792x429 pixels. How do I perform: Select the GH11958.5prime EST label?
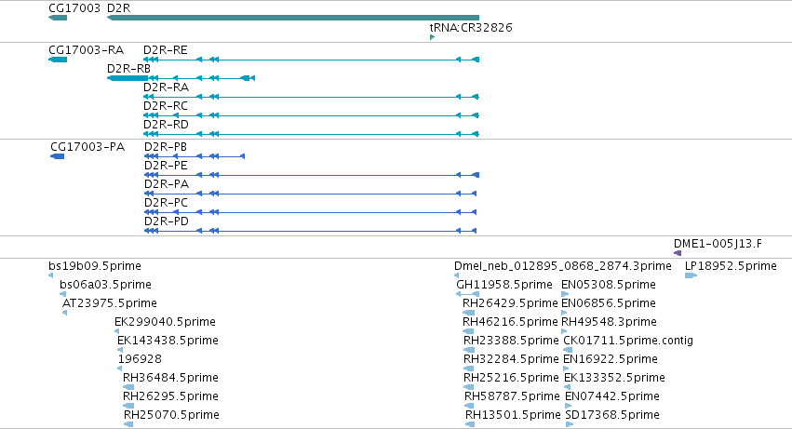pyautogui.click(x=504, y=285)
